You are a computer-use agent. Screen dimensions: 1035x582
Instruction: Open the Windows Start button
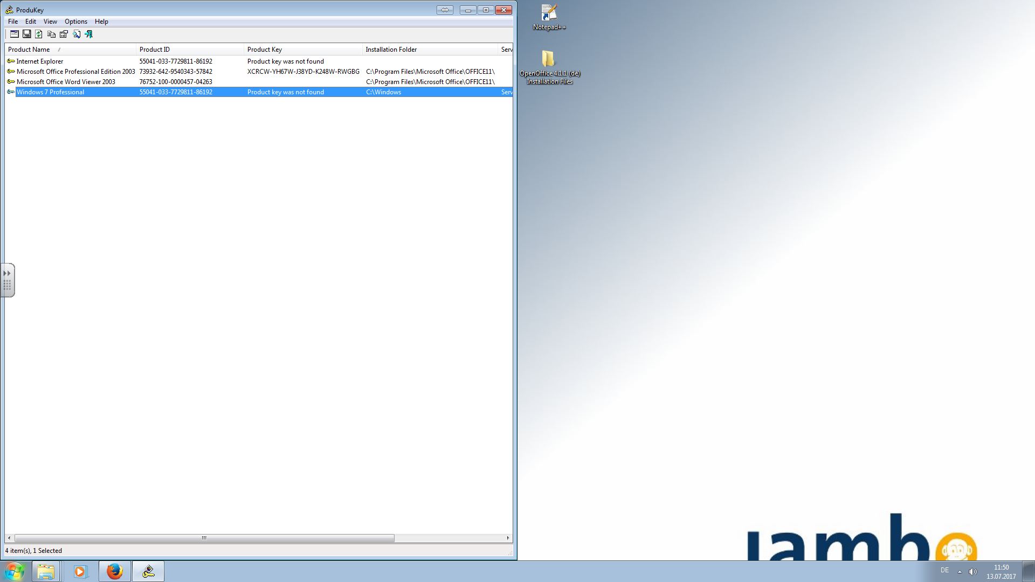pyautogui.click(x=14, y=571)
